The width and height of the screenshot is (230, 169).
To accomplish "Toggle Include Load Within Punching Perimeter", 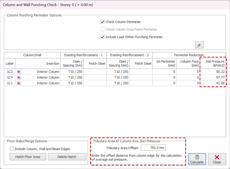I will click(x=103, y=37).
